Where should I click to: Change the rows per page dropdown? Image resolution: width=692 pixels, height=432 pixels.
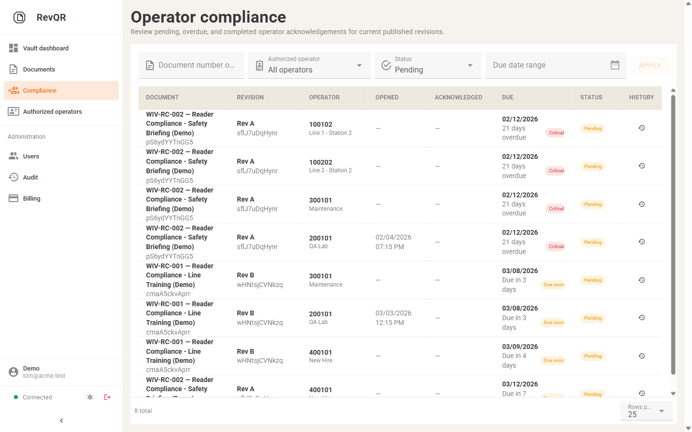coord(646,411)
